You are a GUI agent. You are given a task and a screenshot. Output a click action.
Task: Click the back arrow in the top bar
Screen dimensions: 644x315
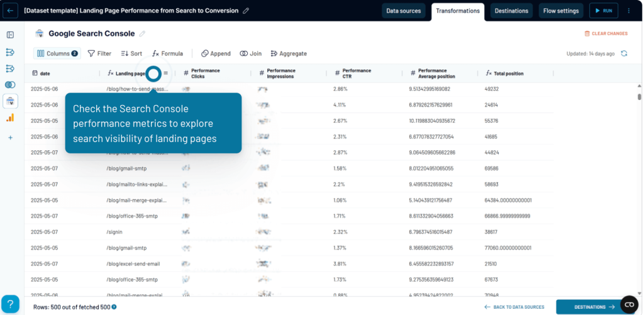[x=10, y=11]
